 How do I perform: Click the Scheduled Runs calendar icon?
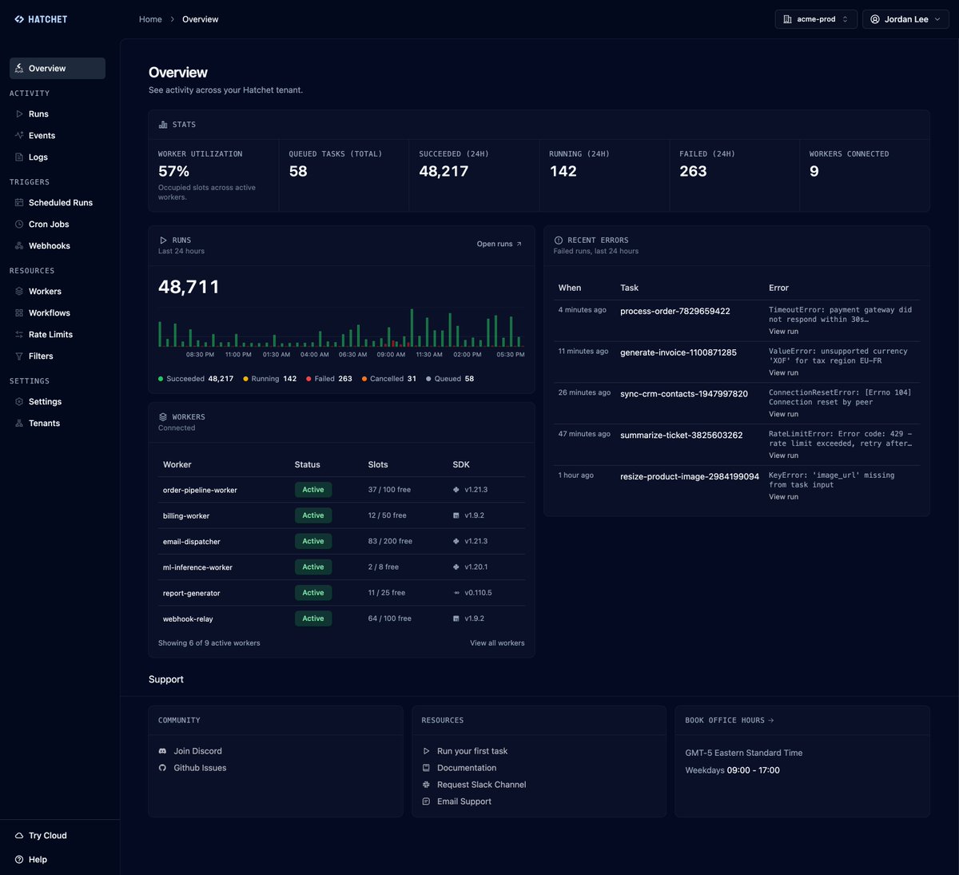pyautogui.click(x=19, y=203)
